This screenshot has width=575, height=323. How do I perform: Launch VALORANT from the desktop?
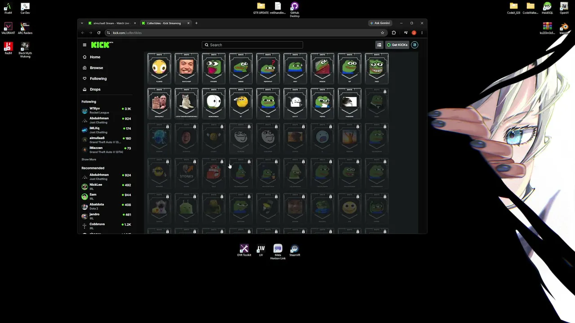click(8, 29)
